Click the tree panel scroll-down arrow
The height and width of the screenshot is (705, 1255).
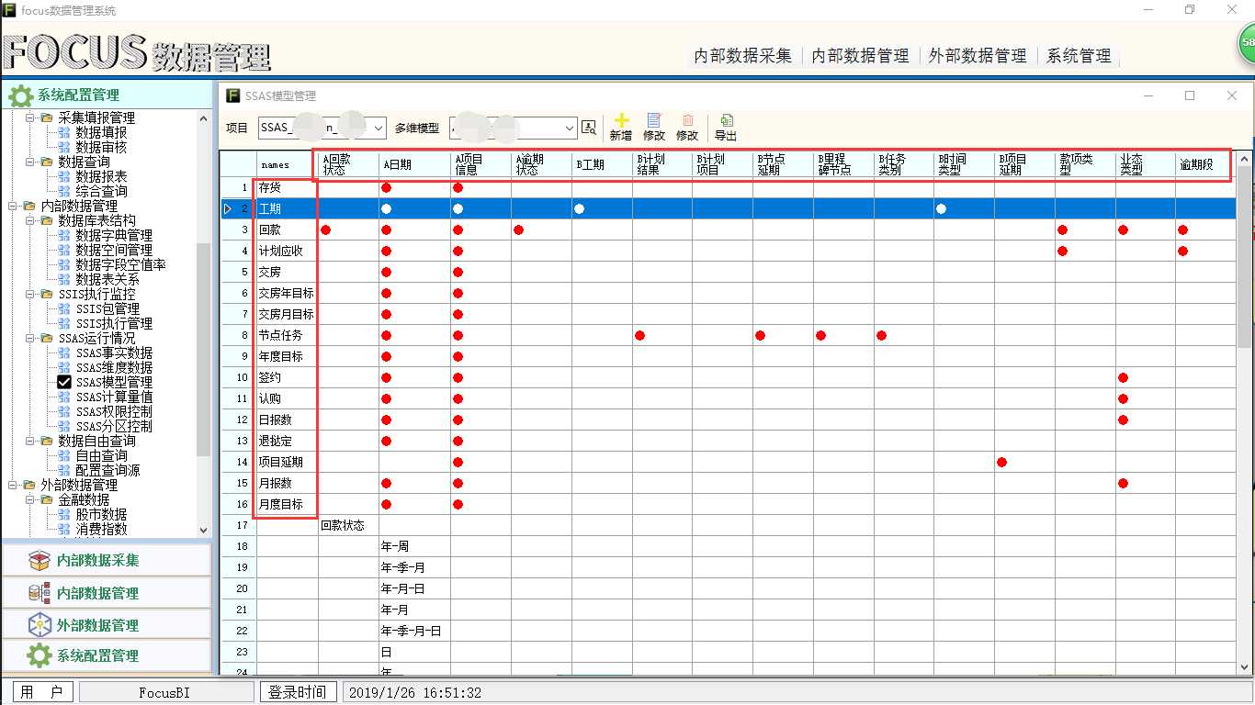click(x=203, y=530)
